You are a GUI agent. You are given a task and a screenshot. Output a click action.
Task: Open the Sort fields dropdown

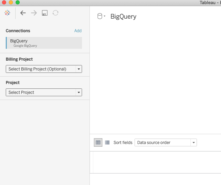point(166,143)
